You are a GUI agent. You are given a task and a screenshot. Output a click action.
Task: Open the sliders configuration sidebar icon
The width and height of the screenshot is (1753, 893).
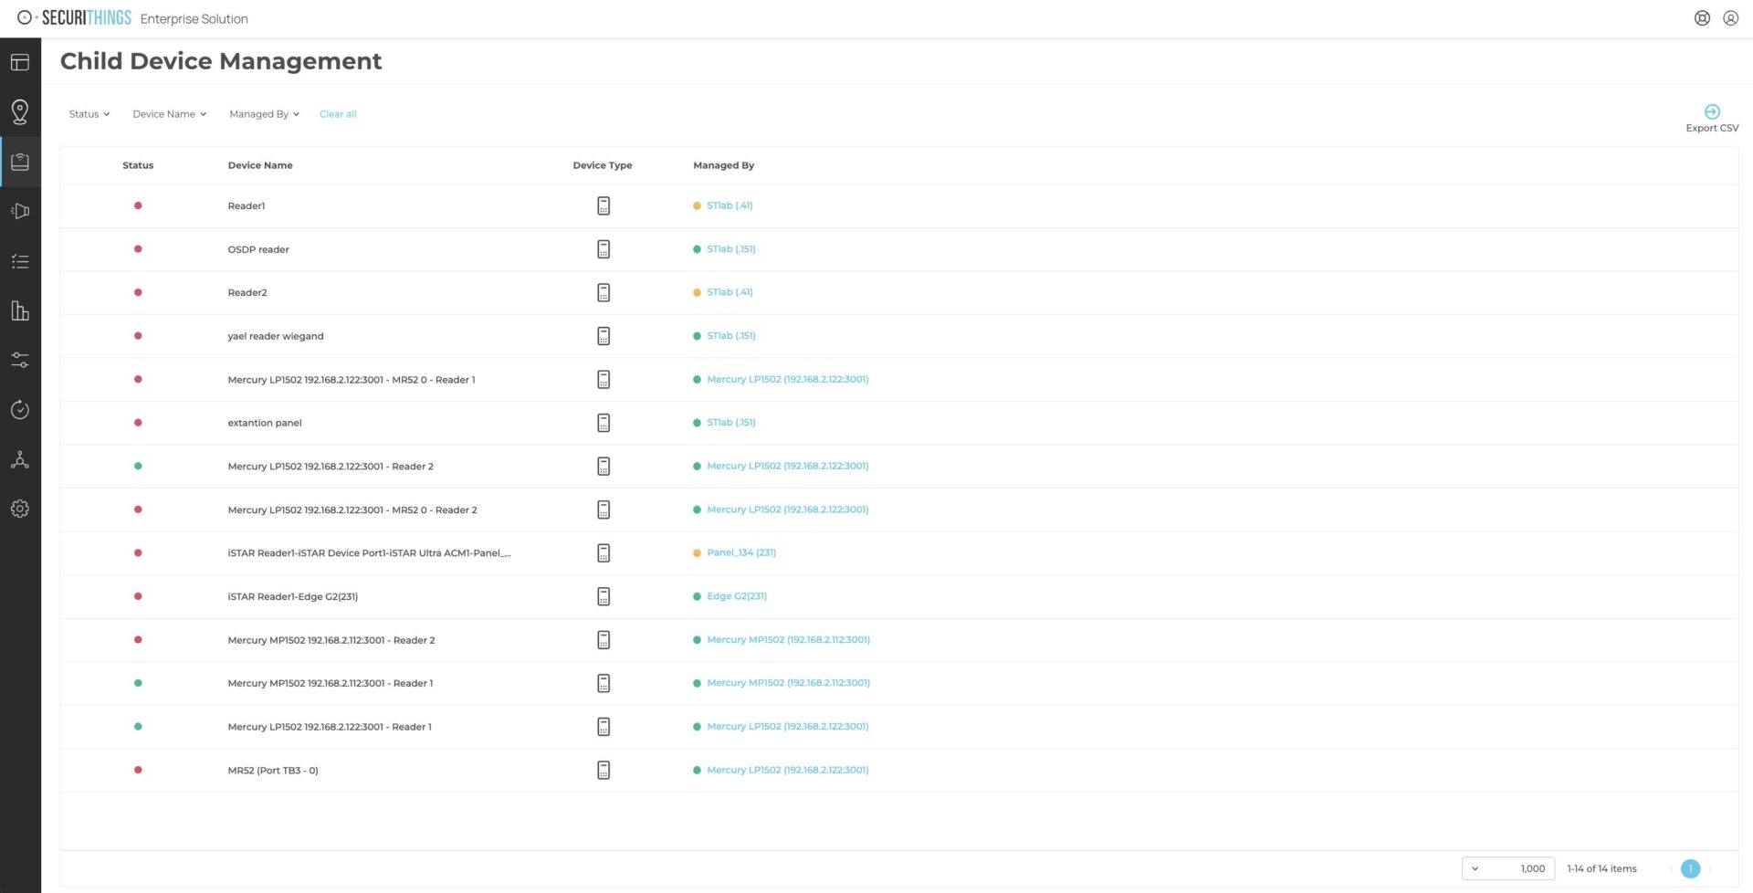coord(20,360)
